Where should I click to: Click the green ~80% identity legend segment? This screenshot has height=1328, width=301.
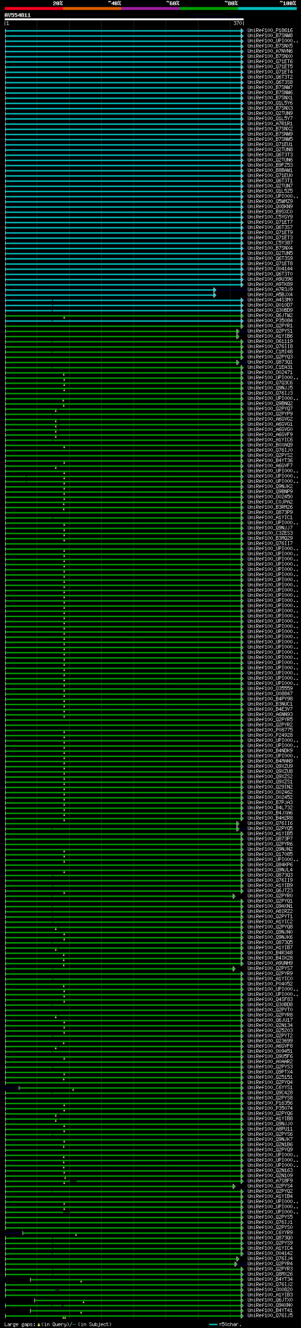[x=209, y=8]
